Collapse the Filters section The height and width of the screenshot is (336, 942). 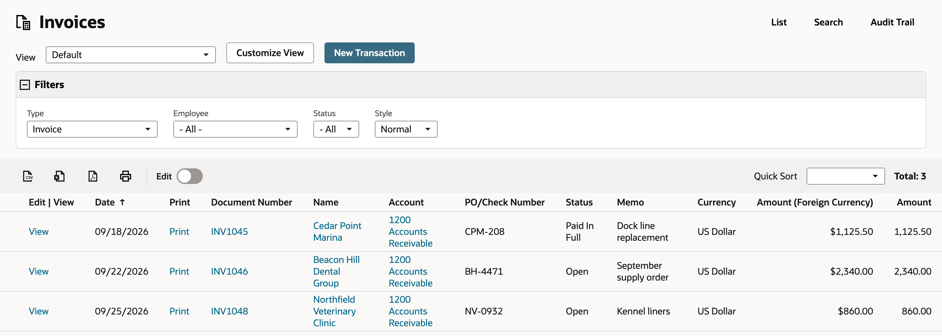point(25,84)
